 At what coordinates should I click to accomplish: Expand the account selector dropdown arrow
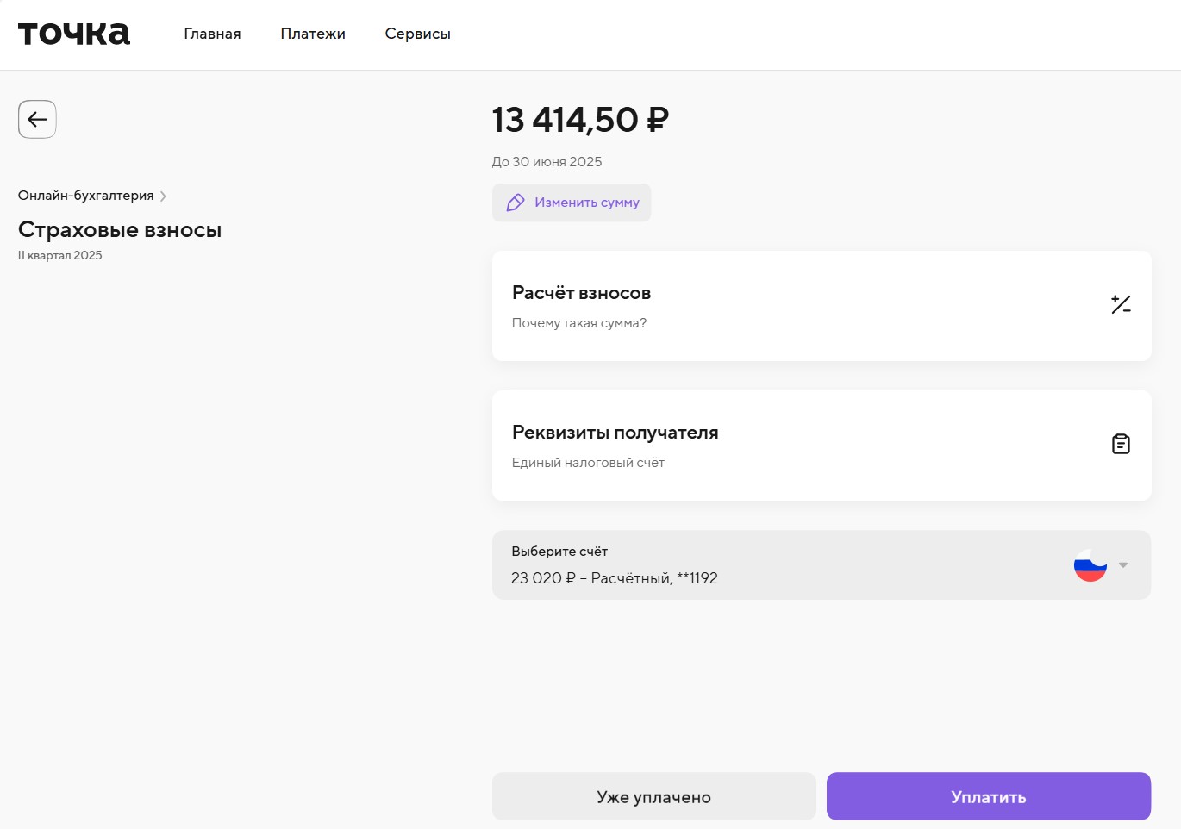point(1123,565)
